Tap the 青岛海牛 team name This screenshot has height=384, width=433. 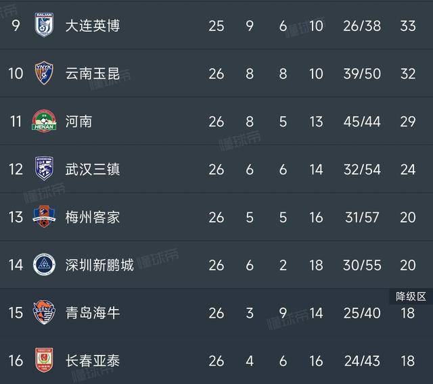click(93, 313)
